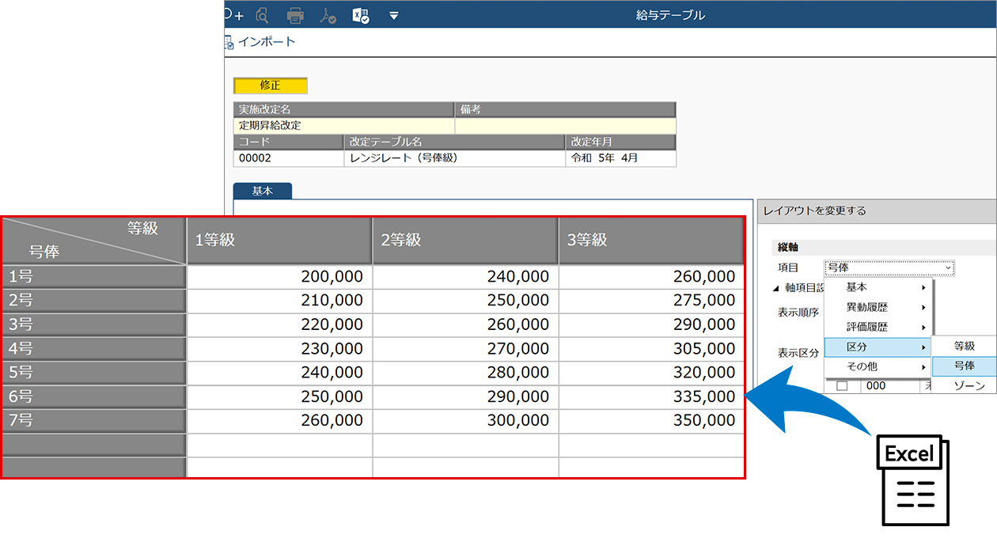Click the 1等級 column header
Viewport: 997px width, 546px height.
click(279, 241)
